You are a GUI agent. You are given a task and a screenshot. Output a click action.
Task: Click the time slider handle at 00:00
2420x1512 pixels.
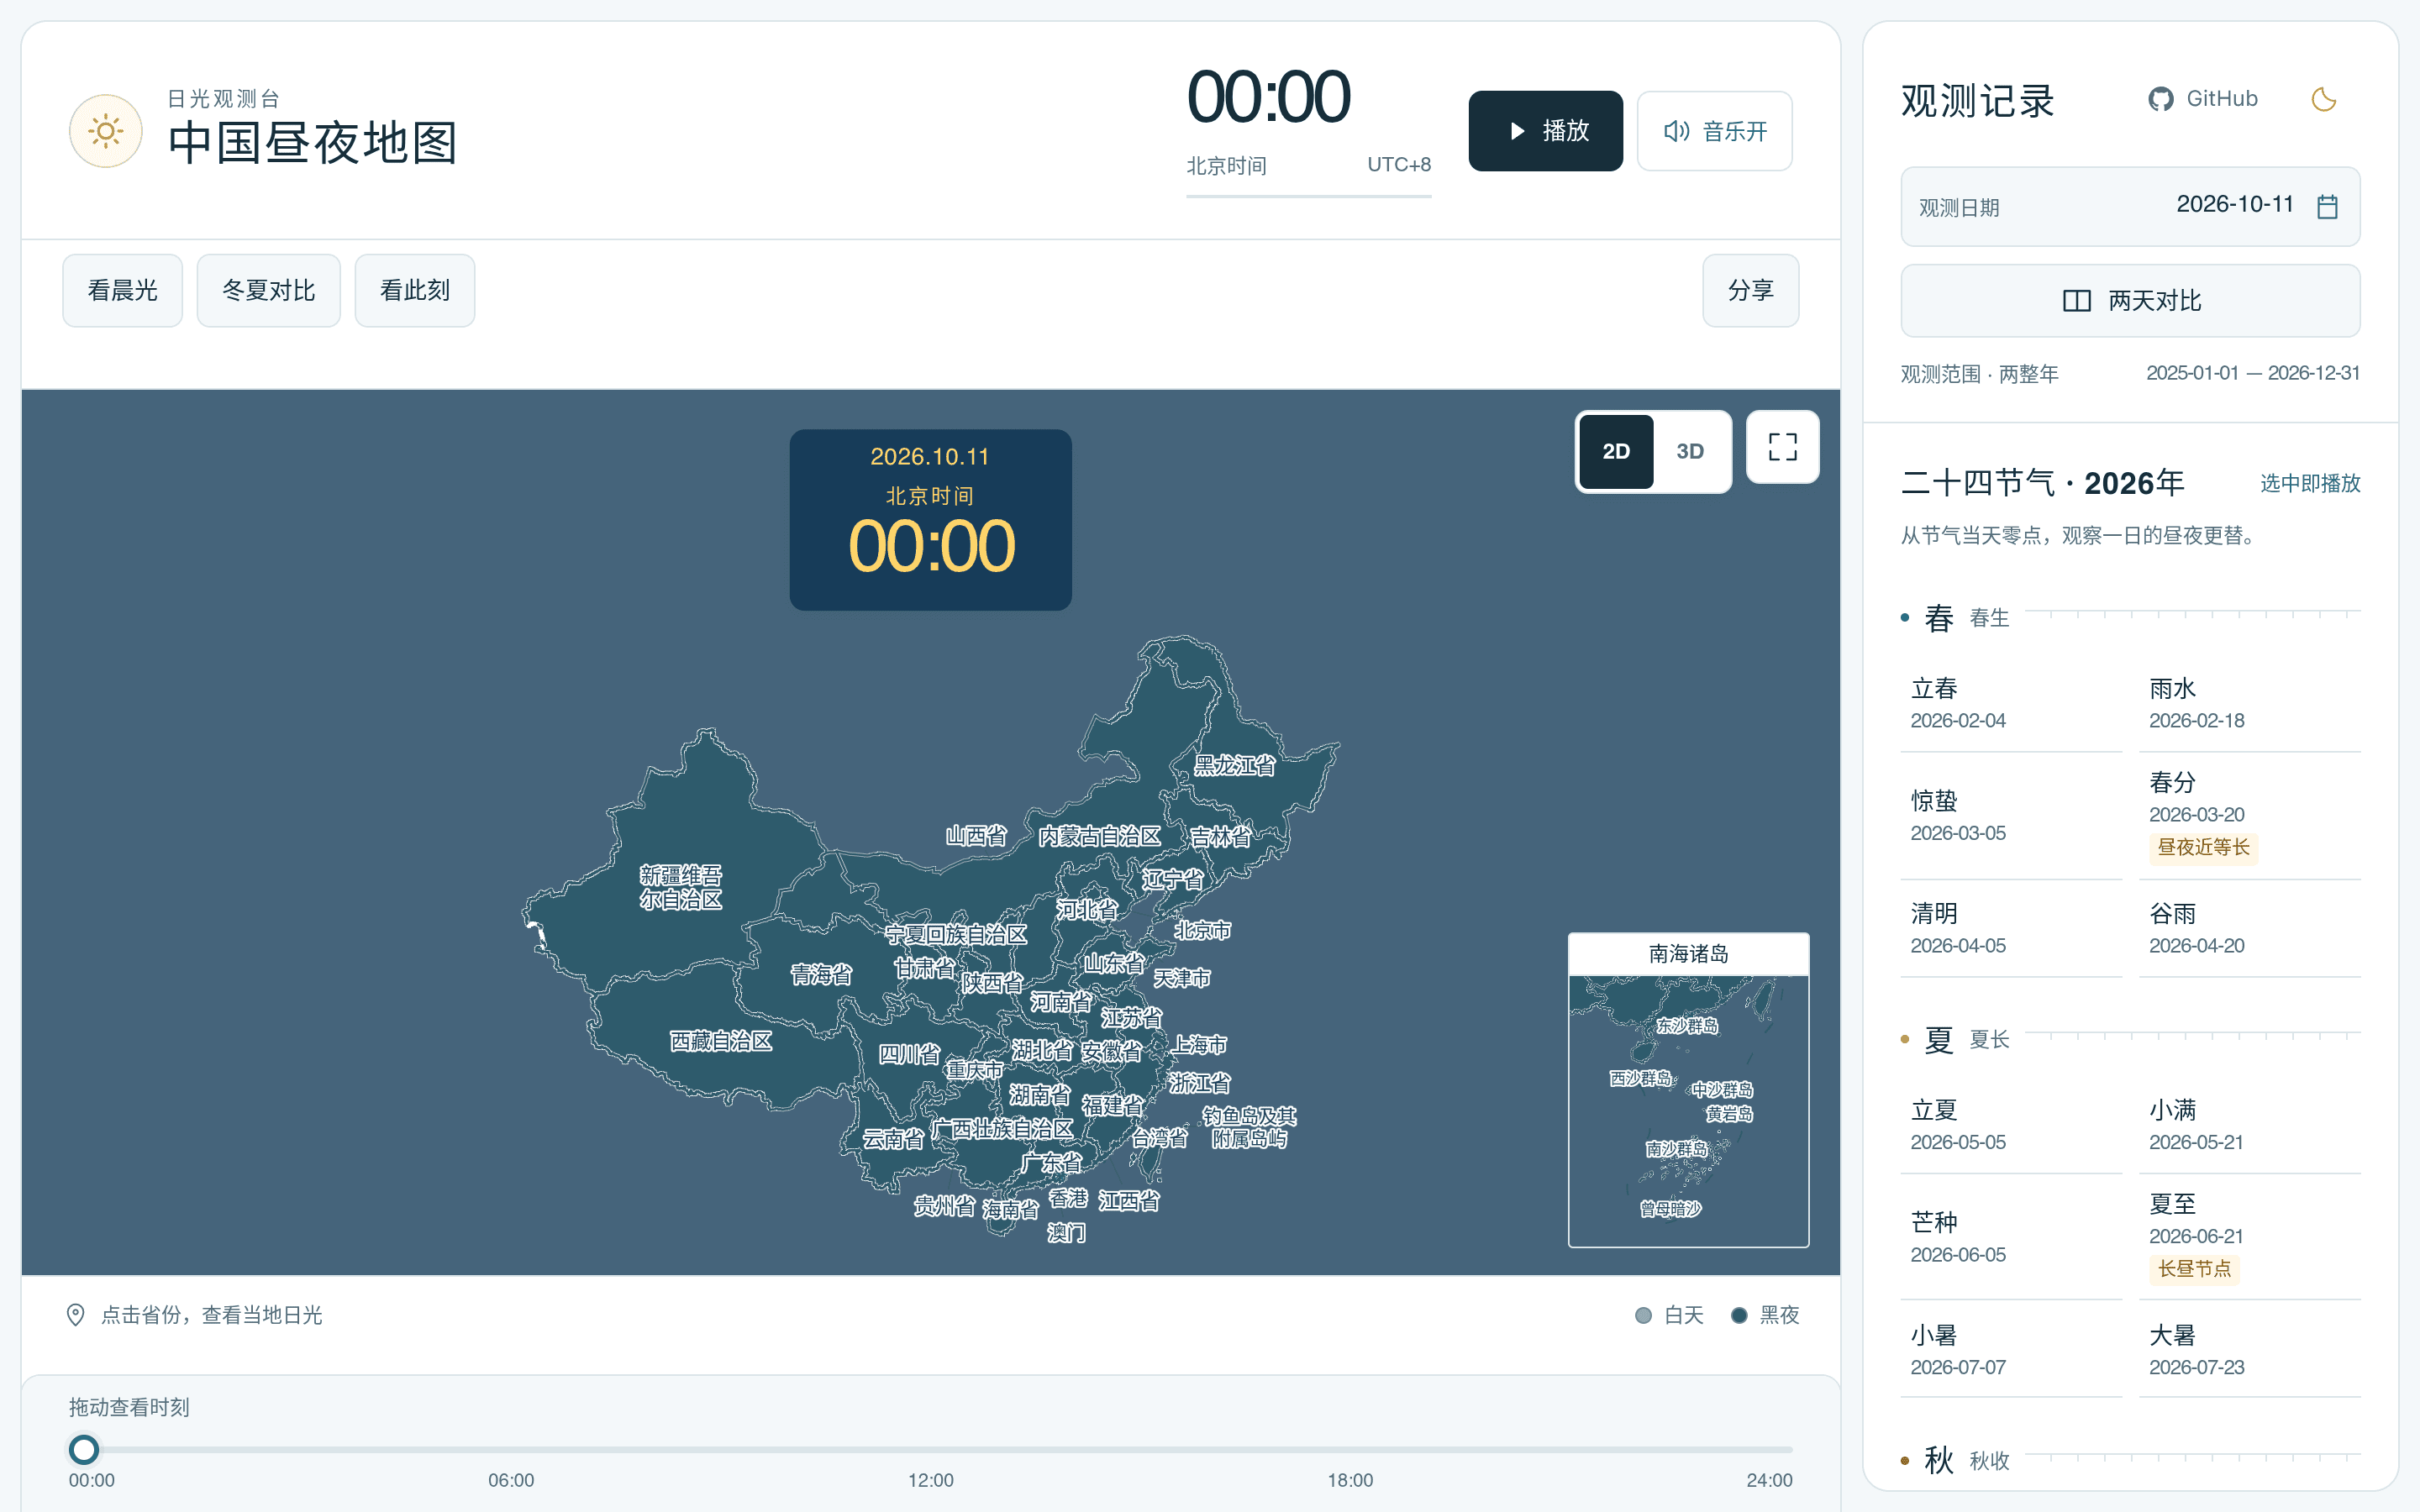pyautogui.click(x=84, y=1449)
